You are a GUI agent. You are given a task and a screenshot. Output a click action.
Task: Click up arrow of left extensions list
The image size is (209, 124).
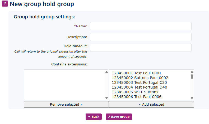(x=106, y=72)
